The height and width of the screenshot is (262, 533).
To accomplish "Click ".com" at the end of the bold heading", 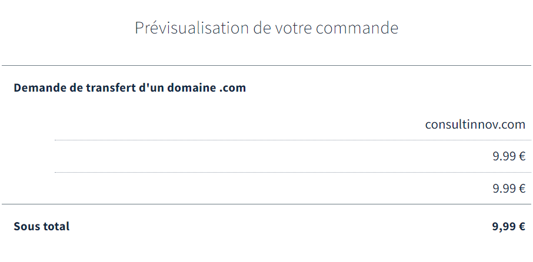I will click(x=232, y=88).
